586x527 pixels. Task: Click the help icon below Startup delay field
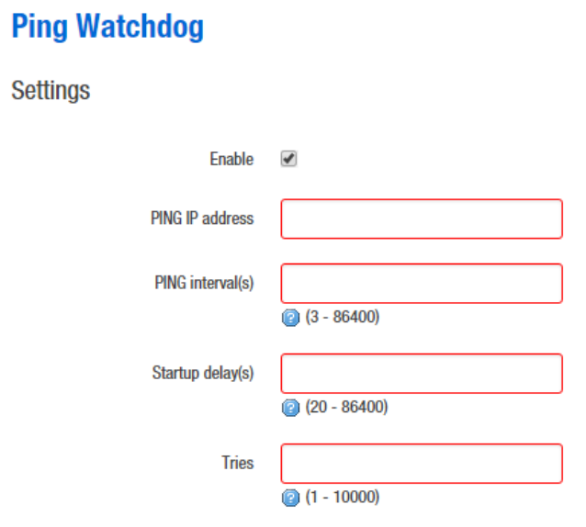point(291,408)
